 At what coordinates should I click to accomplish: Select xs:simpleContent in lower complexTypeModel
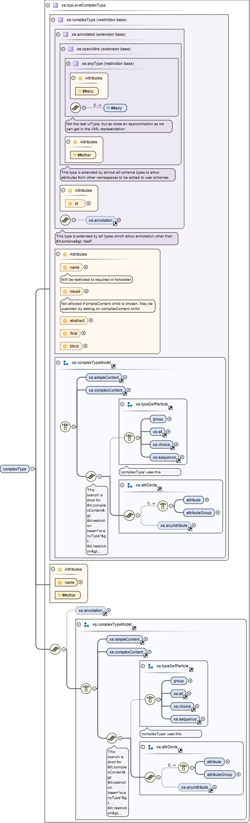(x=124, y=639)
